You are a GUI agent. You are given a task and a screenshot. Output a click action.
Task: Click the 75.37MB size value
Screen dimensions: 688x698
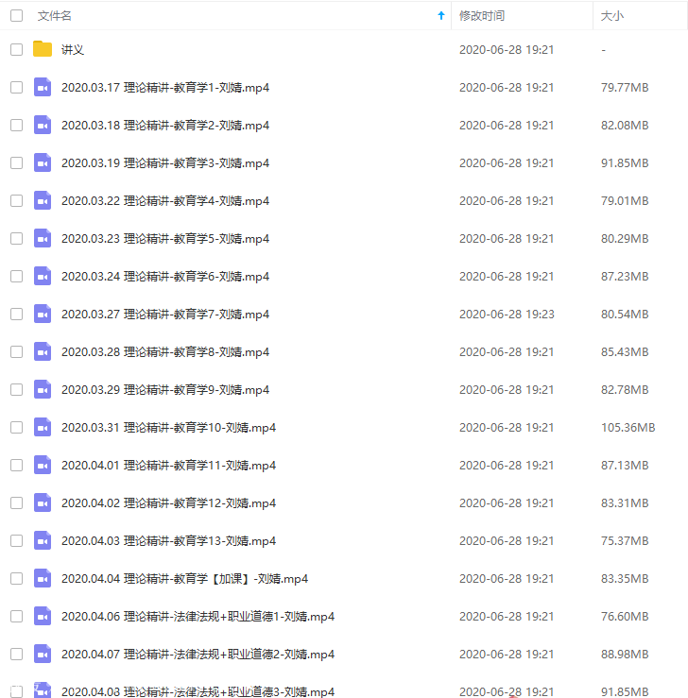click(x=625, y=541)
